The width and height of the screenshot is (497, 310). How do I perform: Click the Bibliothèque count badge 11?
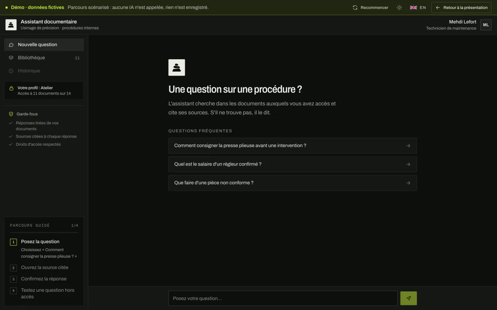[x=77, y=58]
